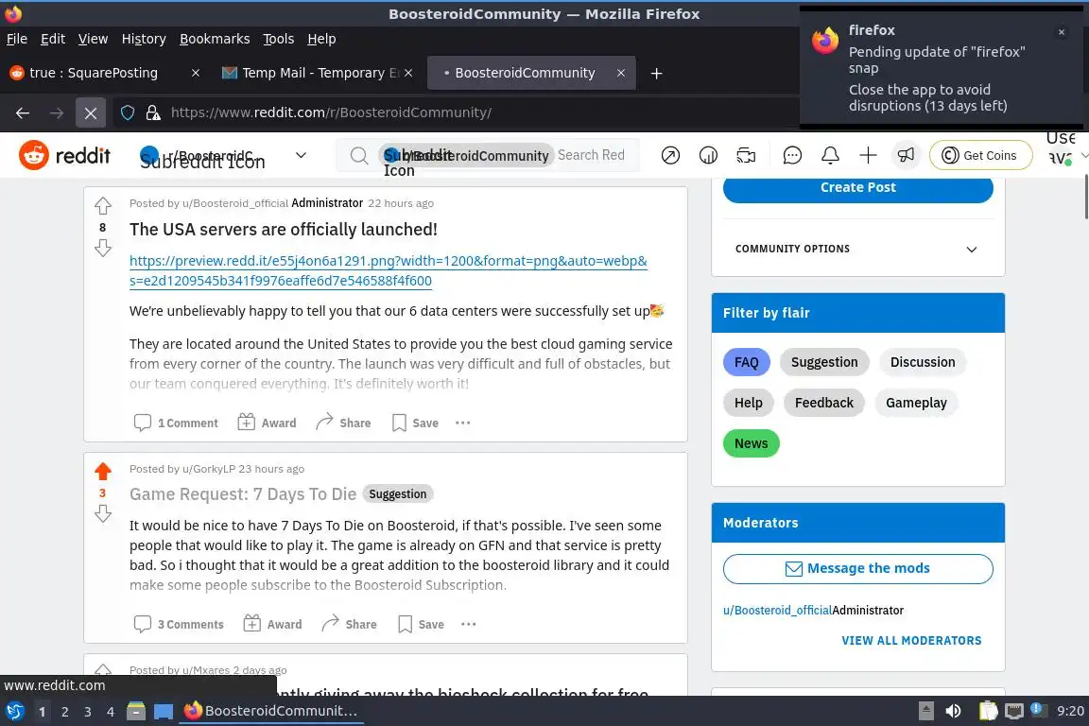Image resolution: width=1089 pixels, height=726 pixels.
Task: Click the page vertical scrollbar
Action: click(x=1085, y=197)
